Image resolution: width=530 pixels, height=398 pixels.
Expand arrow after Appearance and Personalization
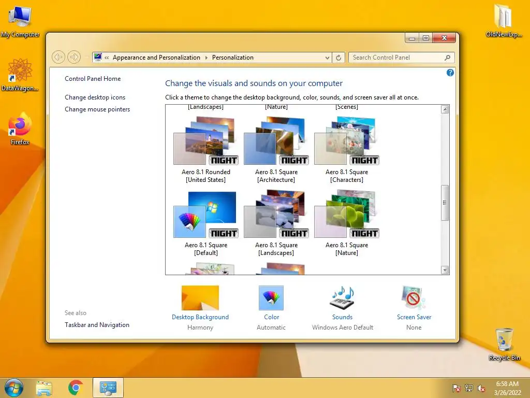(x=206, y=58)
